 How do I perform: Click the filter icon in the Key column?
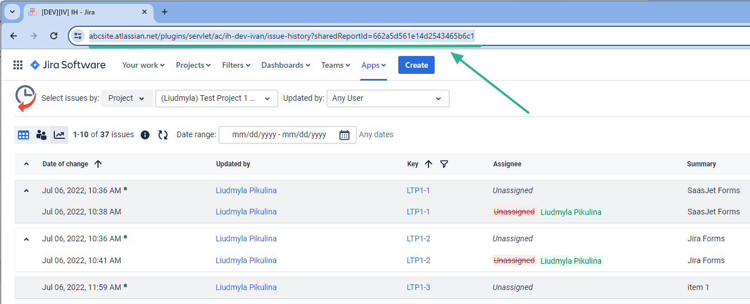tap(444, 164)
